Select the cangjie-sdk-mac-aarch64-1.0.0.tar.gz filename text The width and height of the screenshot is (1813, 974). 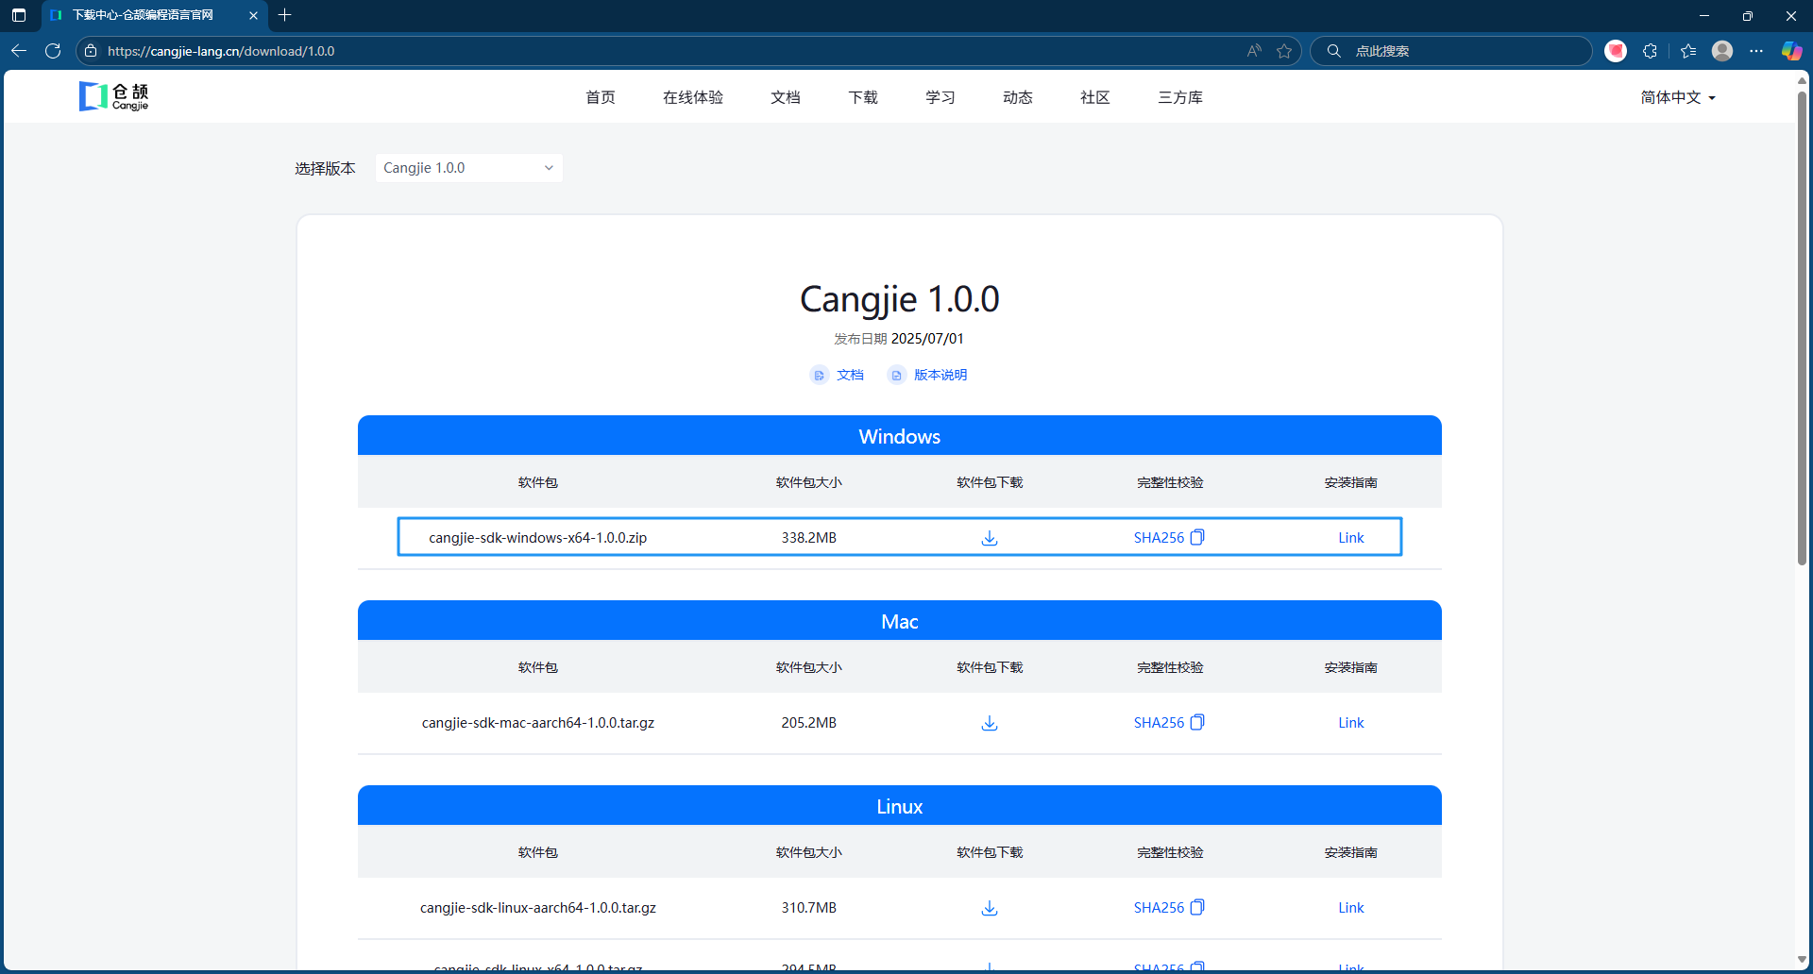tap(538, 723)
